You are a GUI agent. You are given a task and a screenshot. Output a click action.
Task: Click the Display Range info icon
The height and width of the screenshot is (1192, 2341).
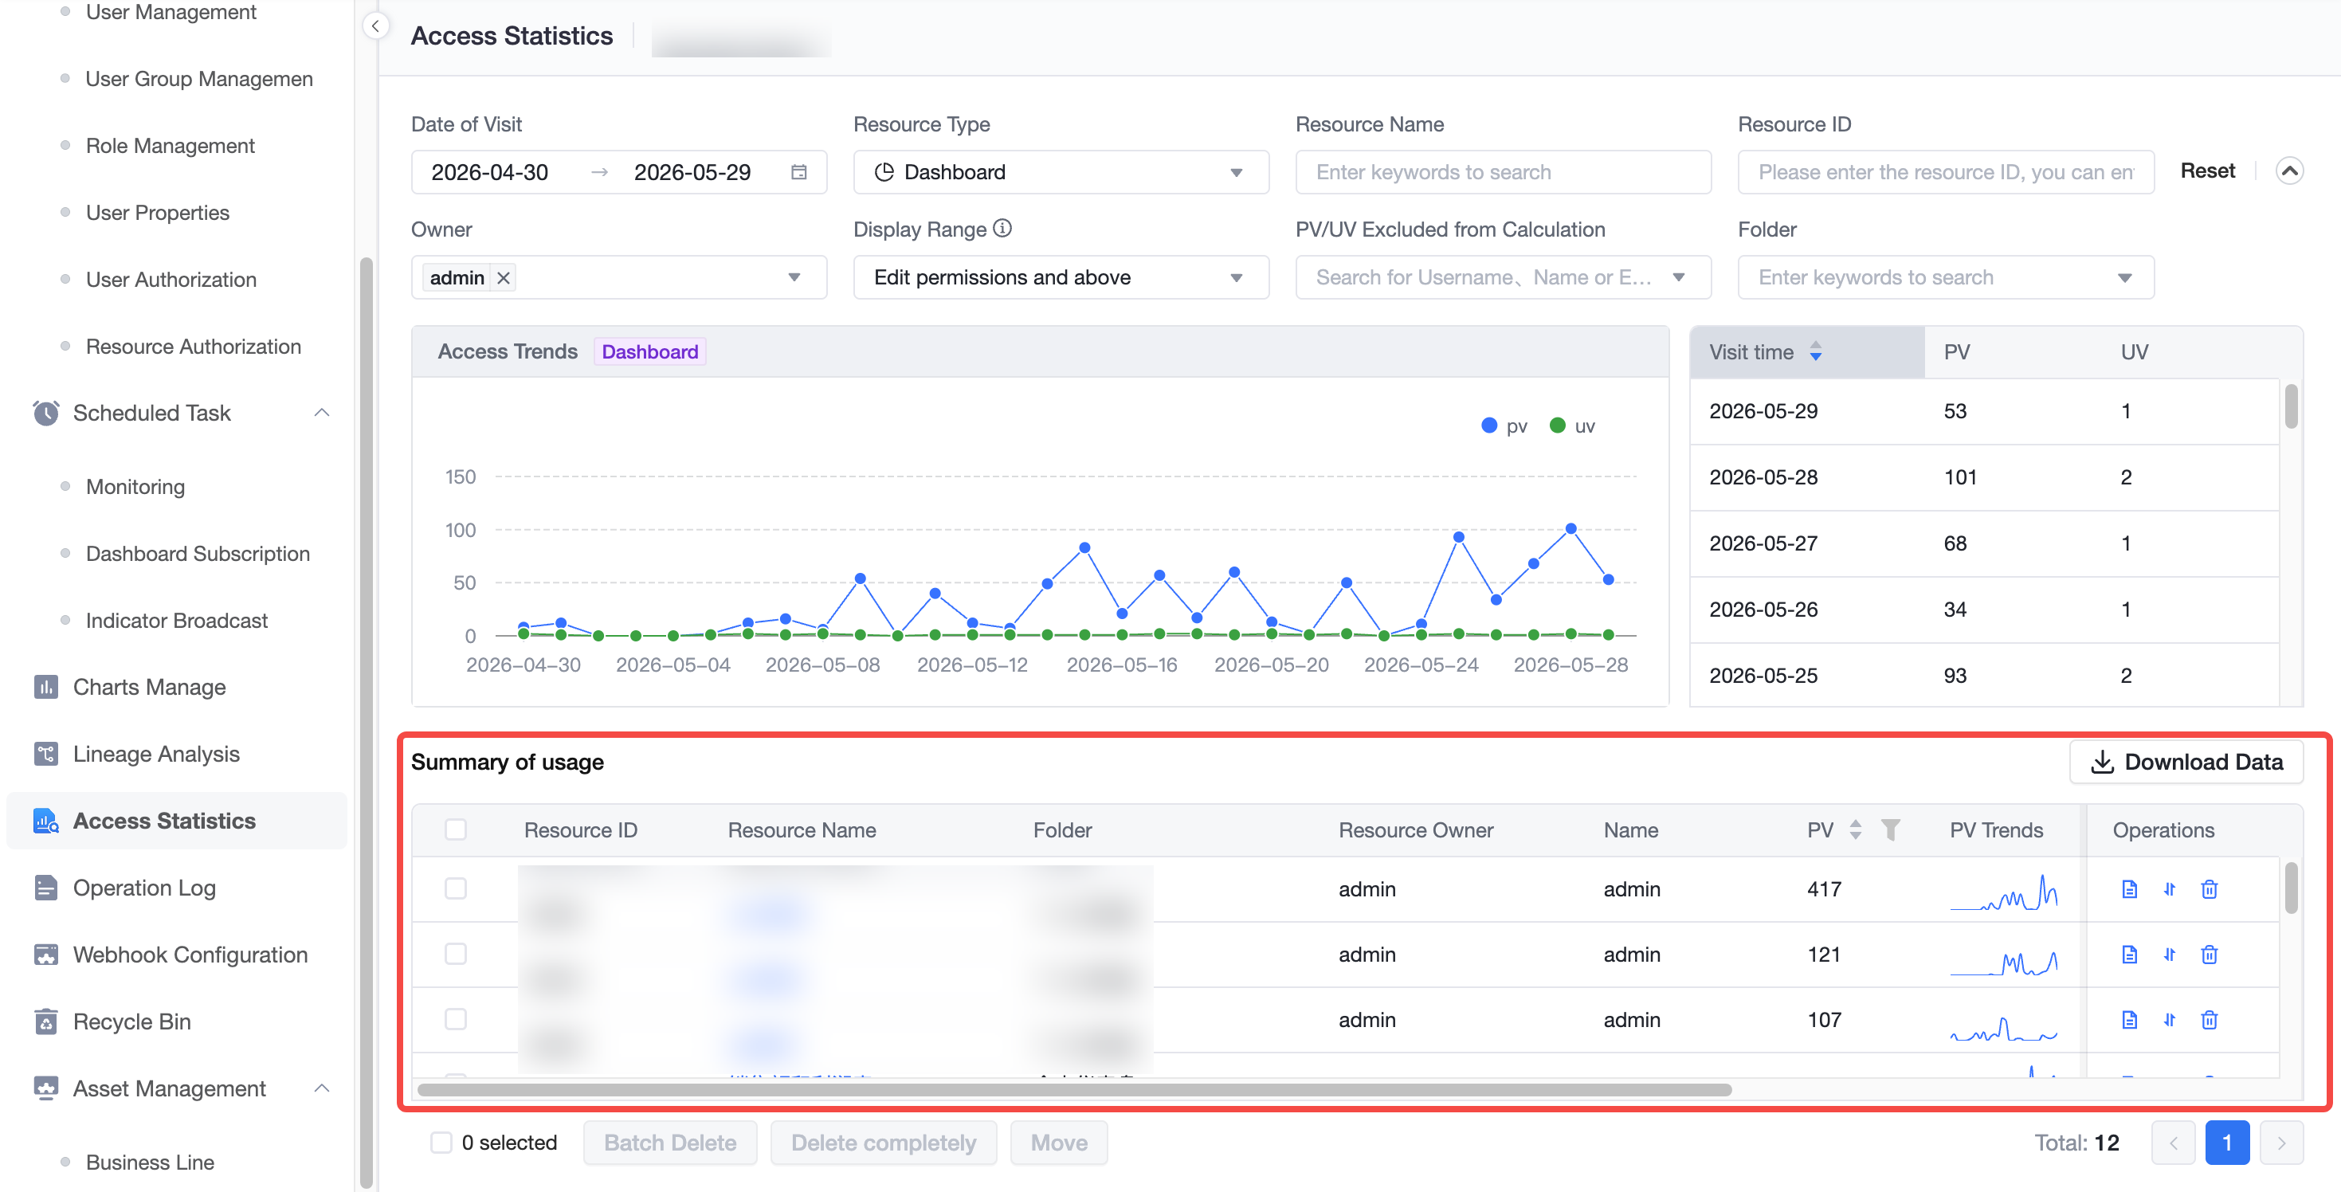(x=1002, y=228)
